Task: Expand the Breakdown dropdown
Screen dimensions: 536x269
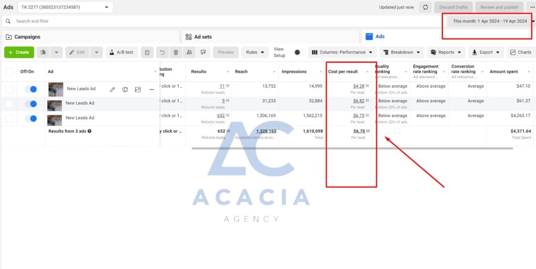Action: tap(402, 52)
